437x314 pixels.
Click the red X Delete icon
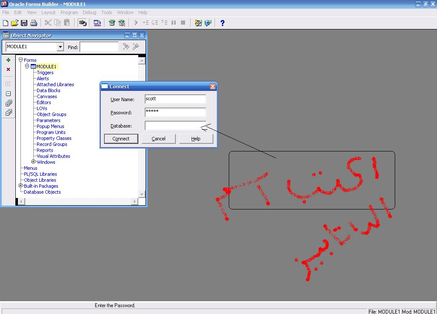tap(8, 70)
